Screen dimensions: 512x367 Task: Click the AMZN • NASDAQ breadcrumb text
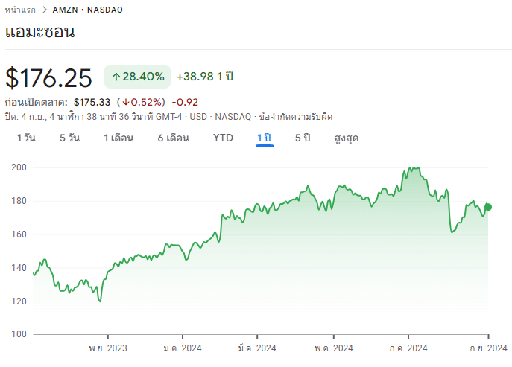[88, 10]
